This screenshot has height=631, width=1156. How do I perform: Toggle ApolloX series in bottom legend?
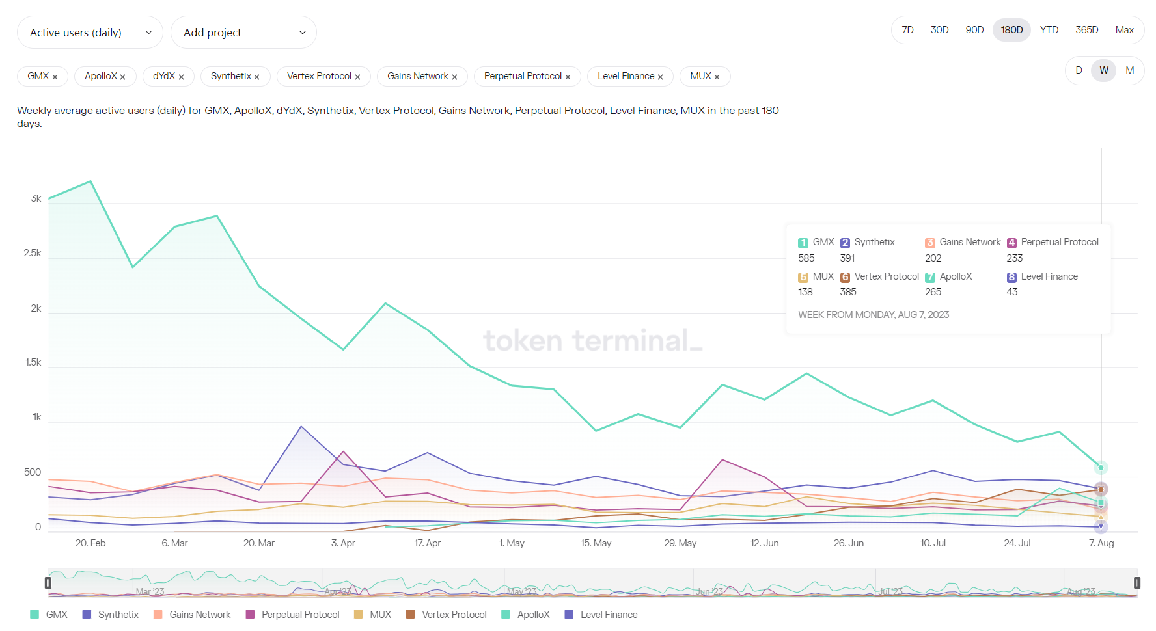pyautogui.click(x=526, y=615)
